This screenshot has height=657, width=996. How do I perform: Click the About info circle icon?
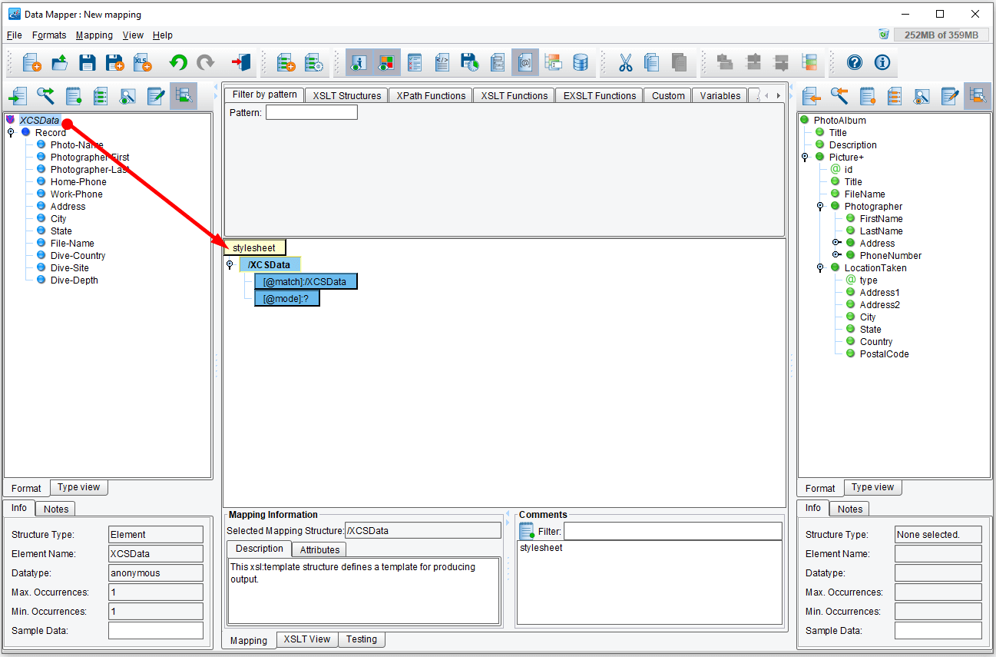(882, 62)
